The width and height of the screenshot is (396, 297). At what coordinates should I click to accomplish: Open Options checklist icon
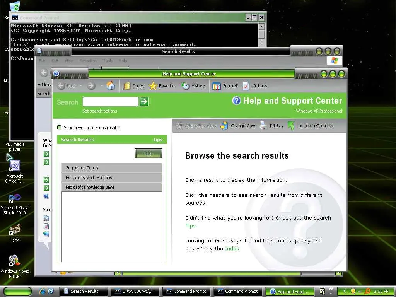246,86
